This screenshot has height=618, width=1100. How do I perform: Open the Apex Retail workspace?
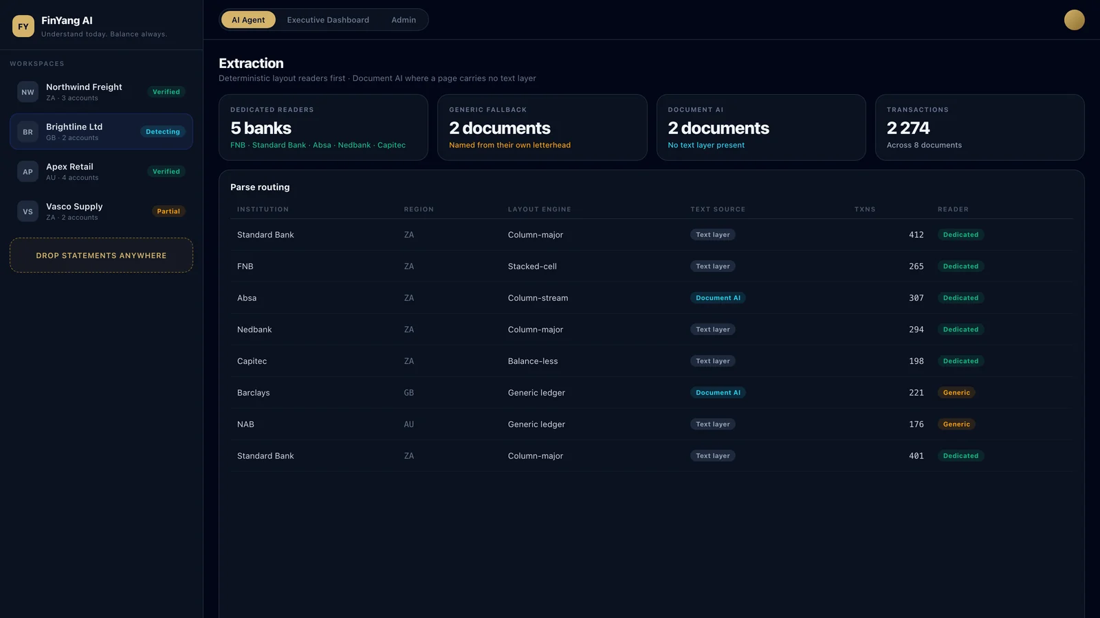click(101, 172)
